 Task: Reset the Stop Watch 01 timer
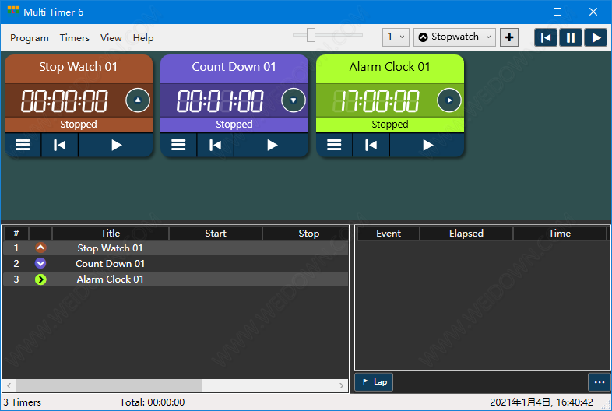click(x=59, y=145)
